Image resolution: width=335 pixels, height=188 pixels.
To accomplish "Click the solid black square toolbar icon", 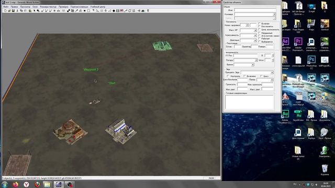I will (85, 10).
